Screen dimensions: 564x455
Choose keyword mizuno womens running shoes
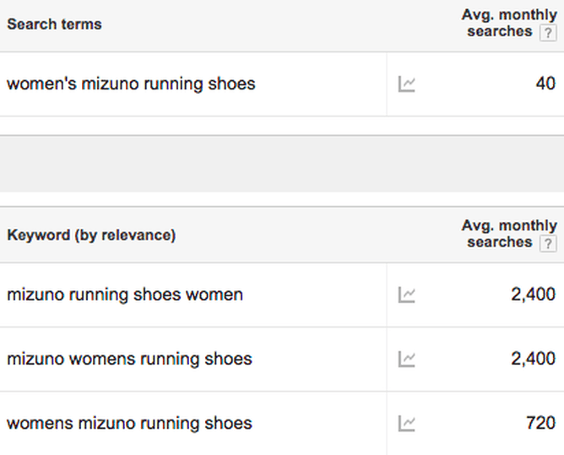[x=129, y=359]
